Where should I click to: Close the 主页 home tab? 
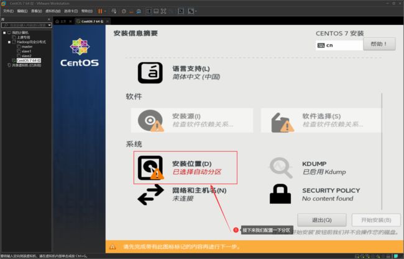[x=70, y=21]
